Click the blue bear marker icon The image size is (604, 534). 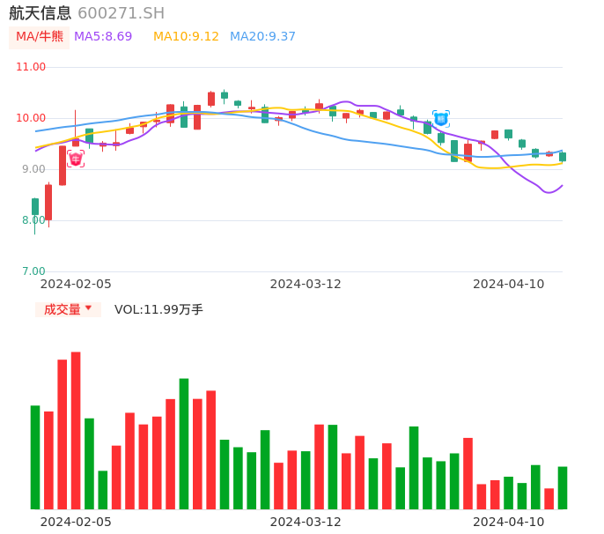pyautogui.click(x=441, y=118)
